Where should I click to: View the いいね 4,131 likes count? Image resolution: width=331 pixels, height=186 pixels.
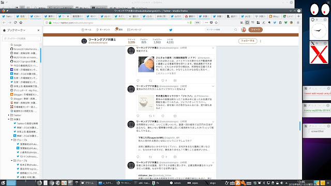(x=170, y=41)
